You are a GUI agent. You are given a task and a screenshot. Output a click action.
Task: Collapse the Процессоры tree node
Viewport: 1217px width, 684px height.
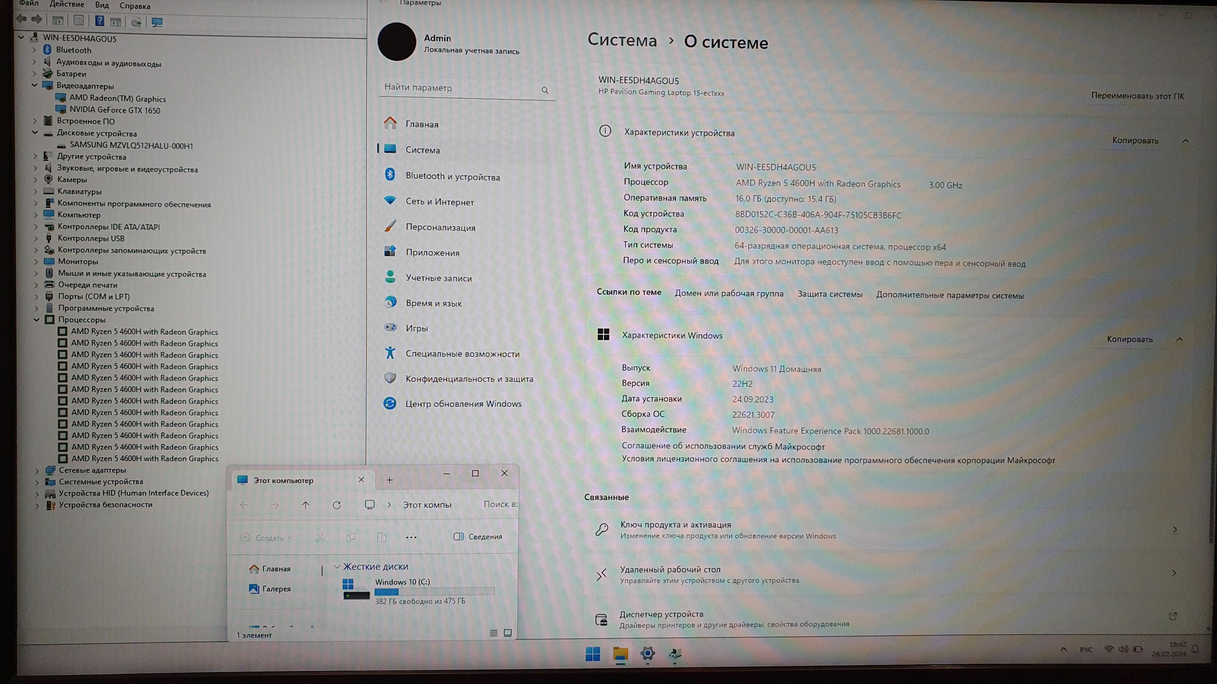point(37,320)
